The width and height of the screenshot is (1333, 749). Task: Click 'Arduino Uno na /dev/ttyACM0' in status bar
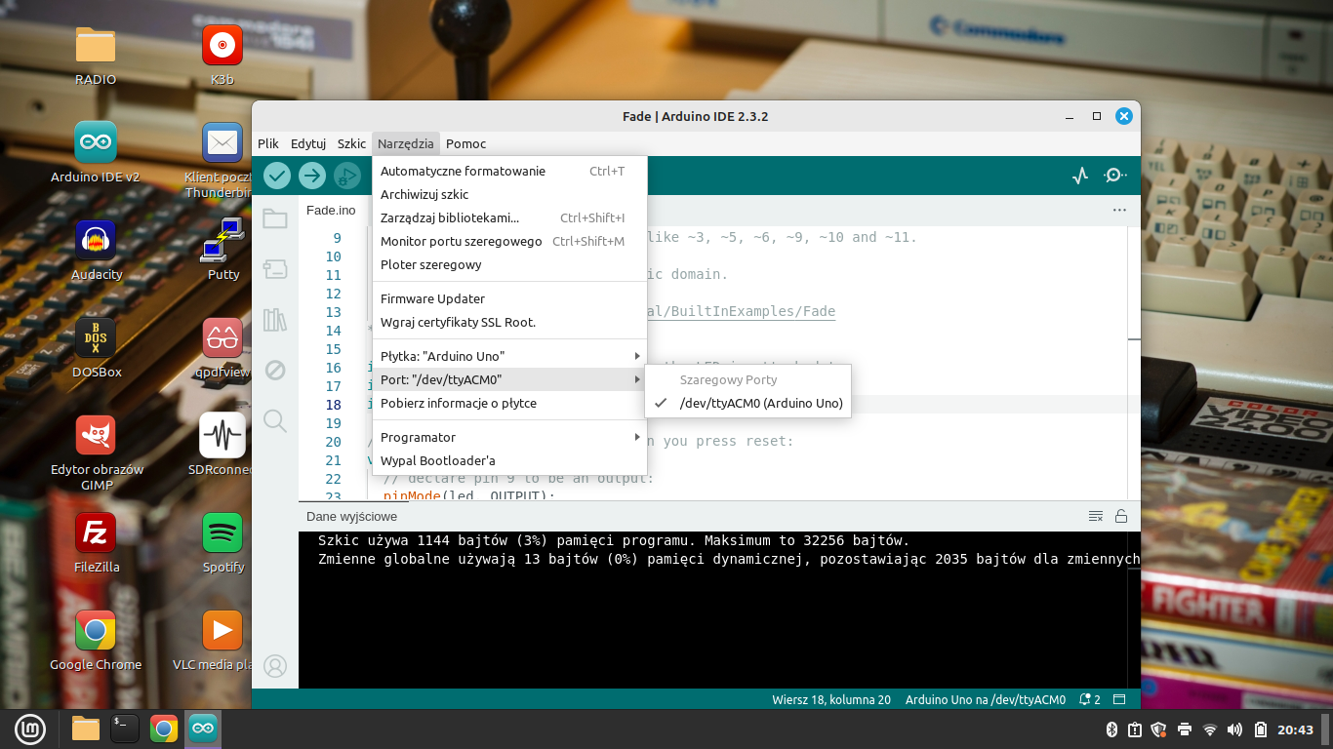click(986, 699)
